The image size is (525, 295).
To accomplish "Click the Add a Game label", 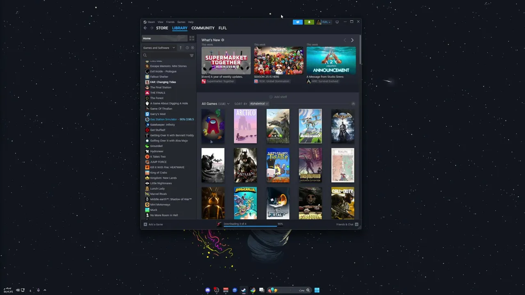I will [156, 225].
